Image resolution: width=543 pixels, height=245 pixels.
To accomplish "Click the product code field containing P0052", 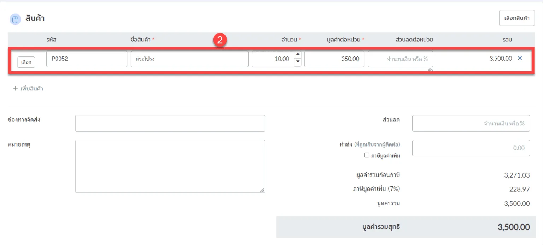I will tap(87, 59).
